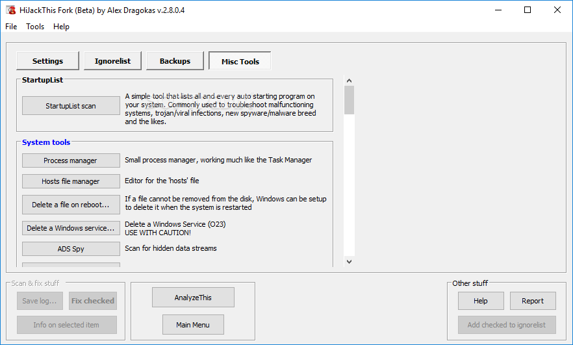
Task: Close the HiJackThis window
Action: point(557,10)
